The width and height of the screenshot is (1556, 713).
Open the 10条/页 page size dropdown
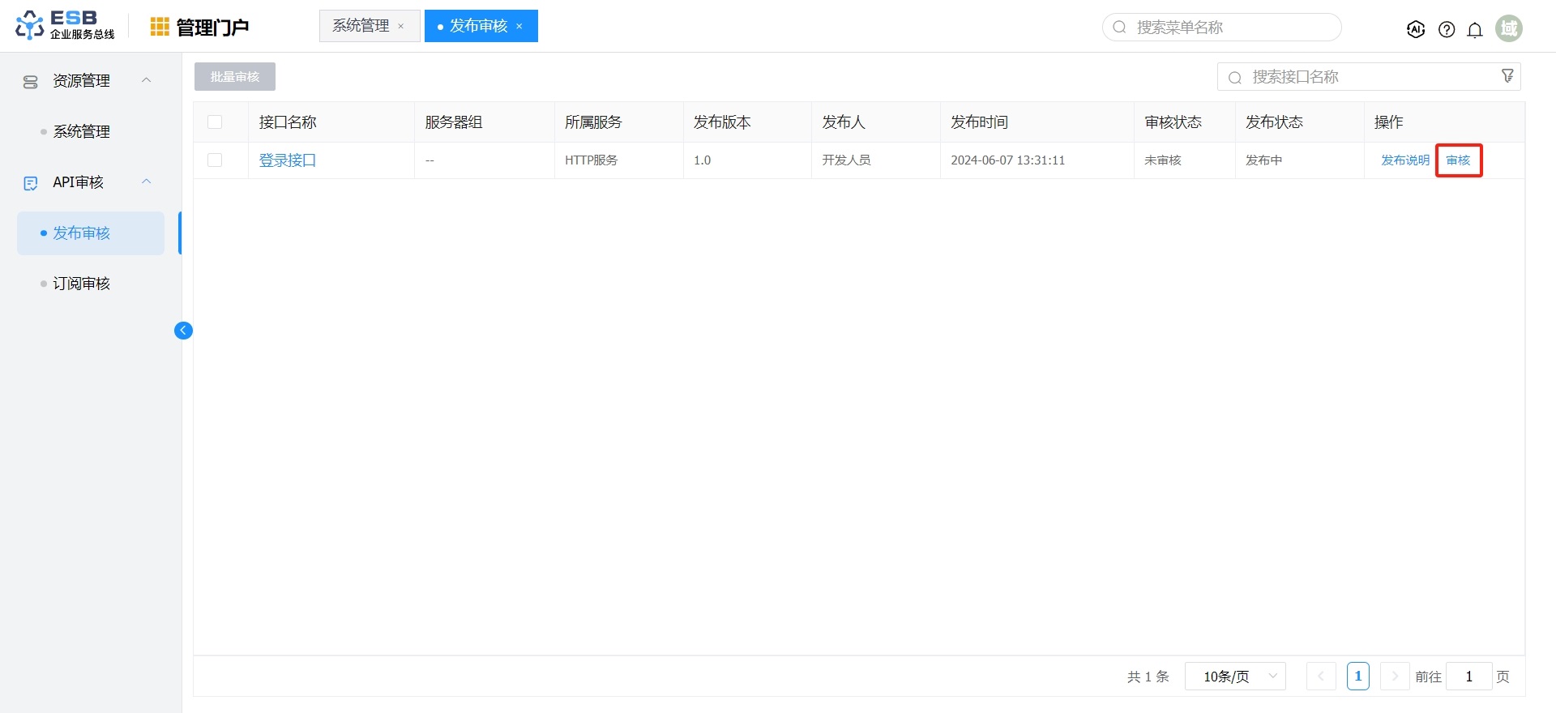coord(1235,677)
